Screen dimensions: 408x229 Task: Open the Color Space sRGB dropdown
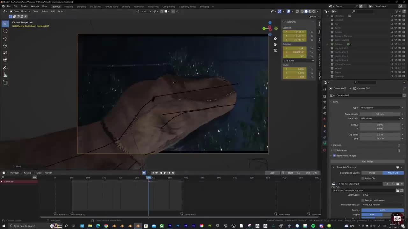pos(382,195)
